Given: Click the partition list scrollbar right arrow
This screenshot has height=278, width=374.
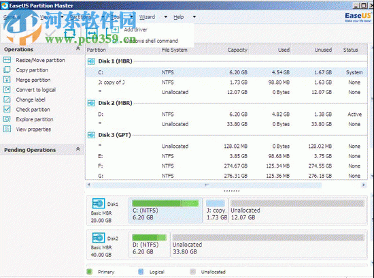Looking at the screenshot, I should tap(364, 185).
